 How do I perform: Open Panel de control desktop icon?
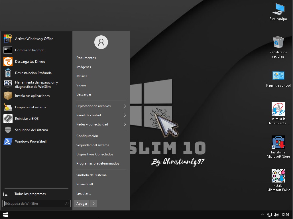(278, 76)
